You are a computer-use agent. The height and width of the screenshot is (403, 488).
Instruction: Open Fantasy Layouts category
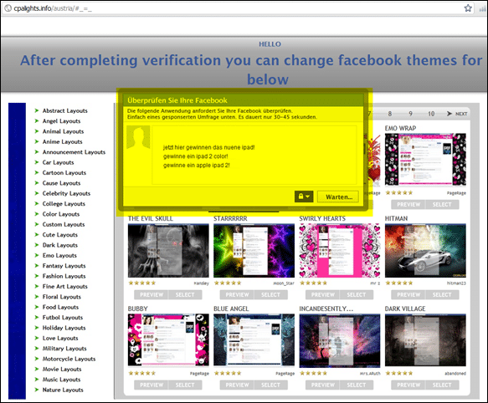[x=64, y=266]
